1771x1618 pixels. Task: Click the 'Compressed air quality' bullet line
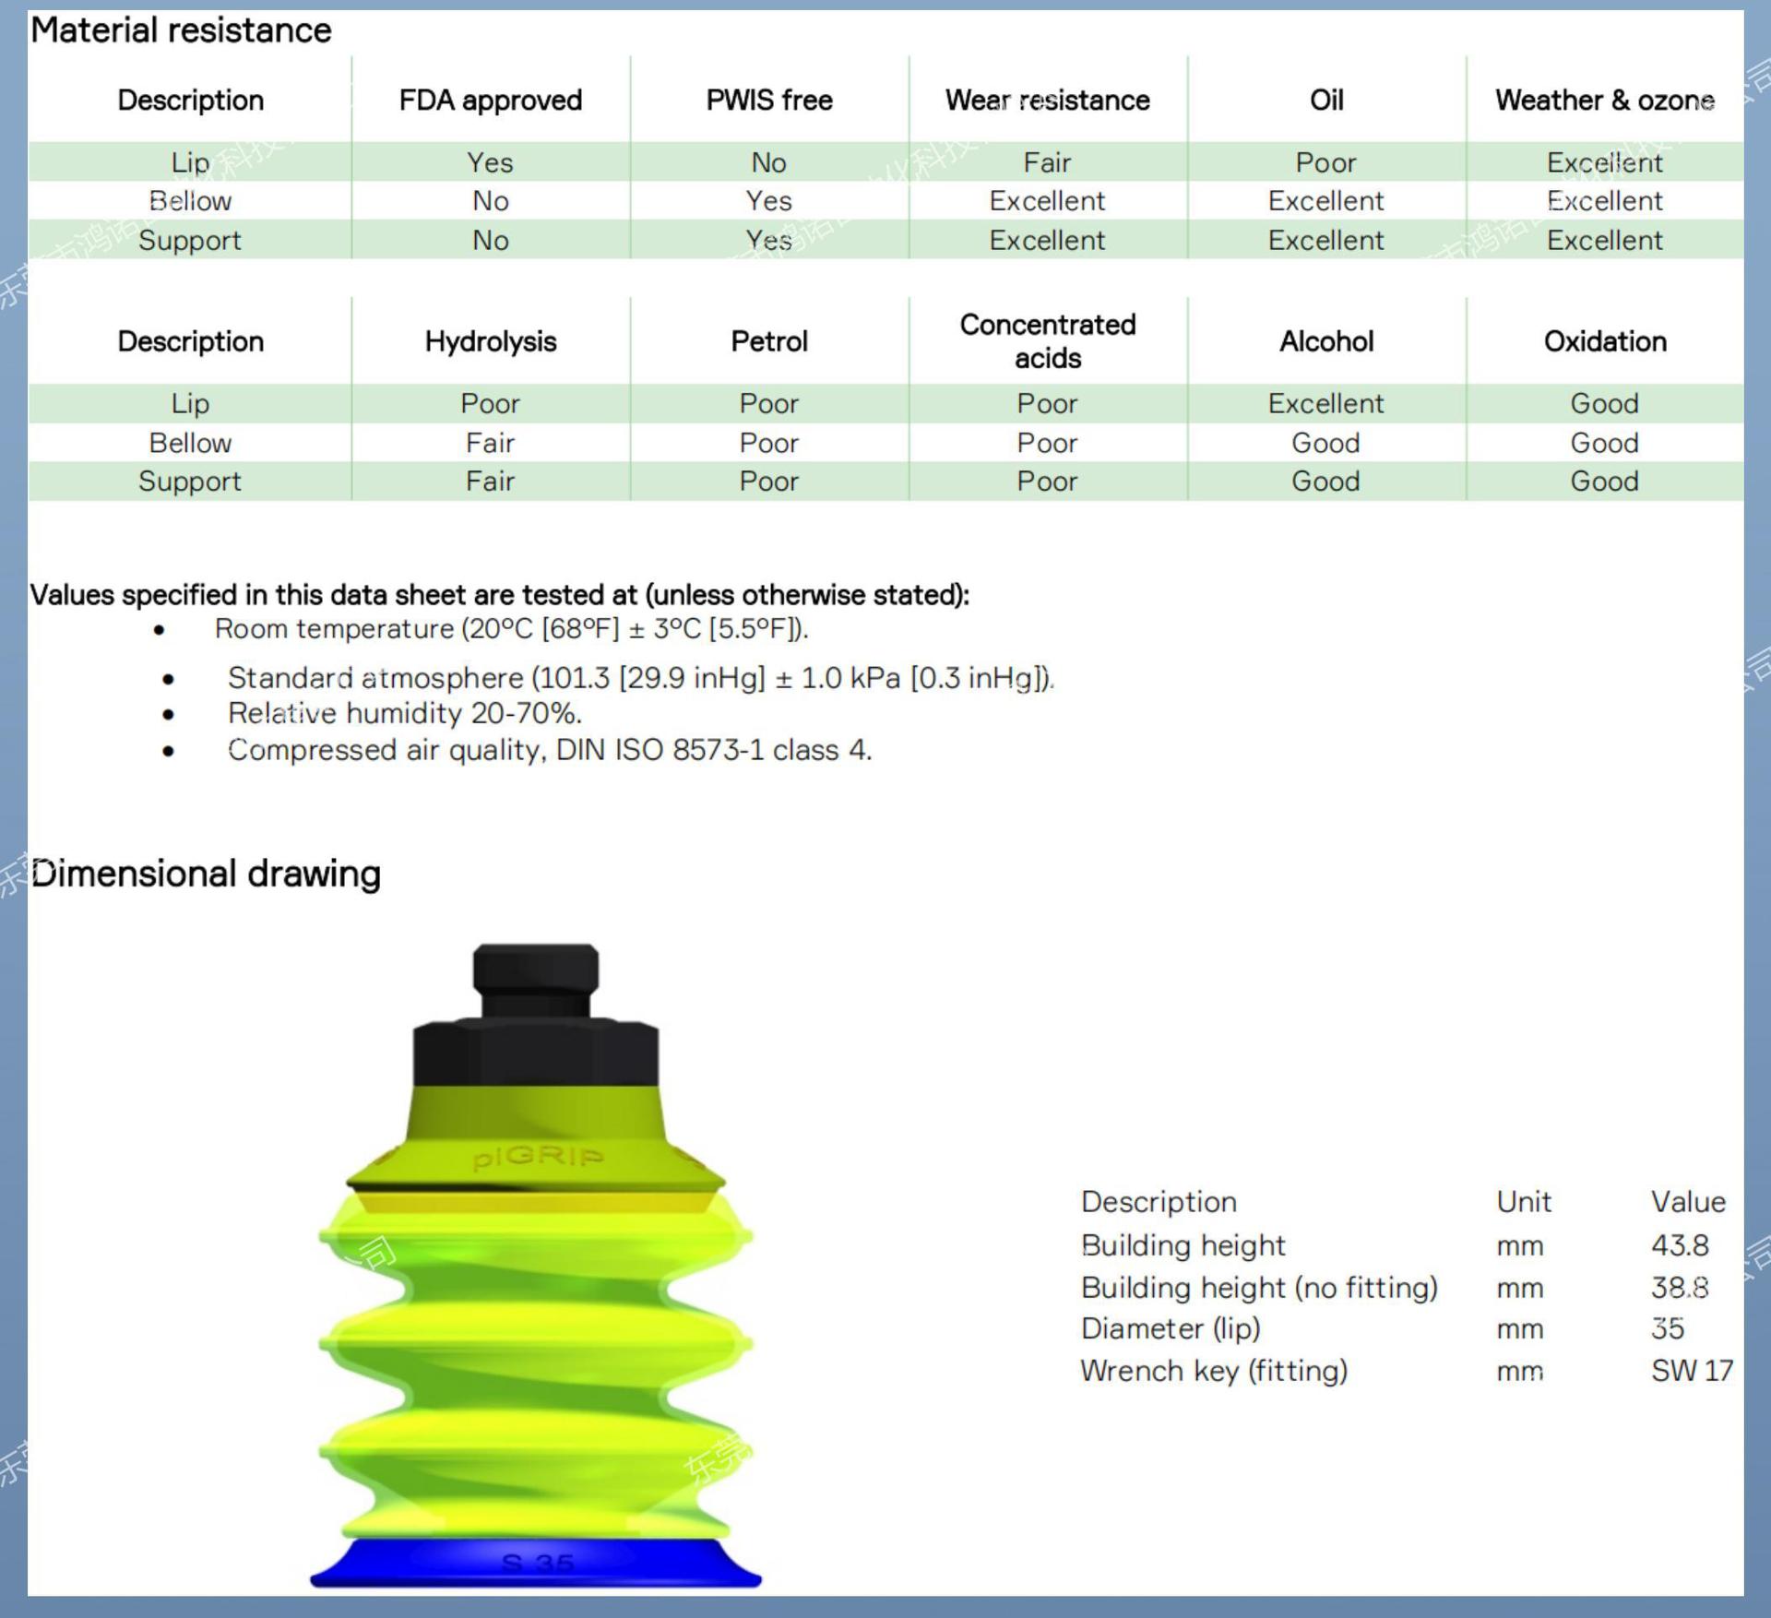tap(549, 750)
